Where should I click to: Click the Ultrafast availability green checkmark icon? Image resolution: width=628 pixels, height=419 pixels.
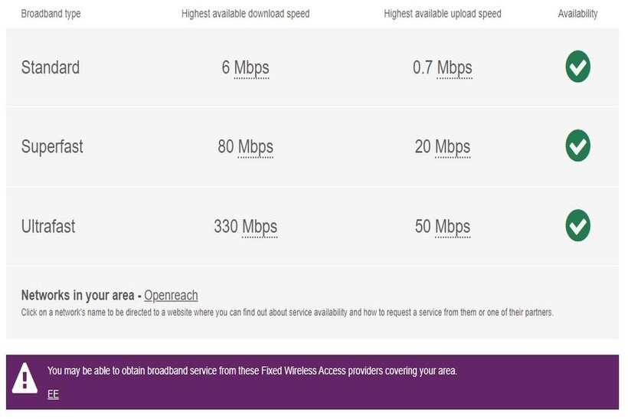[578, 226]
